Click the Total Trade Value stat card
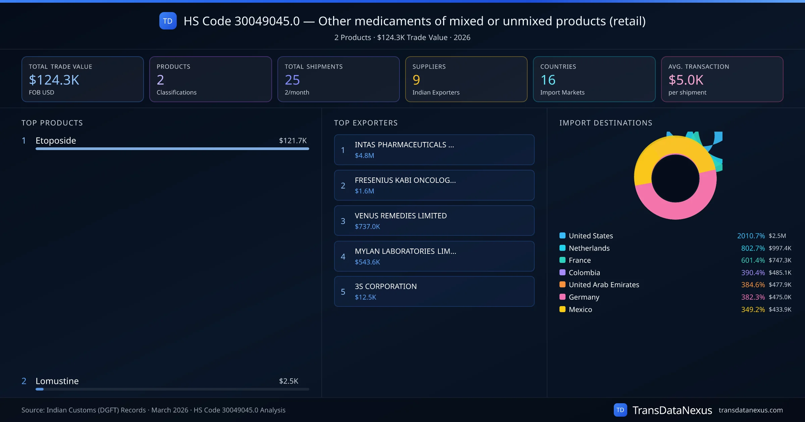Screen dimensions: 805x422 pyautogui.click(x=83, y=79)
